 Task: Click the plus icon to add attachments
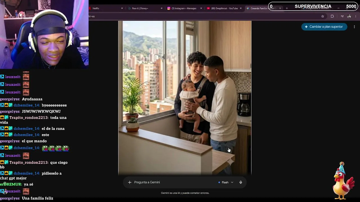[x=130, y=182]
